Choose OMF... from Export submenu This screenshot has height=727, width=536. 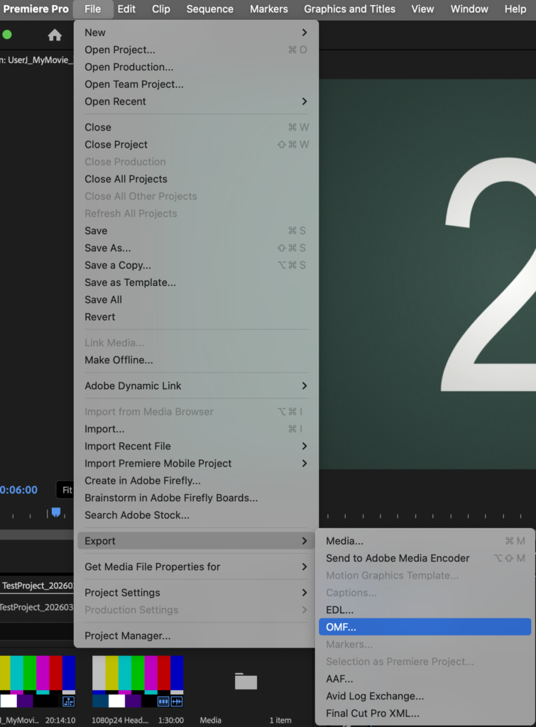pos(341,627)
